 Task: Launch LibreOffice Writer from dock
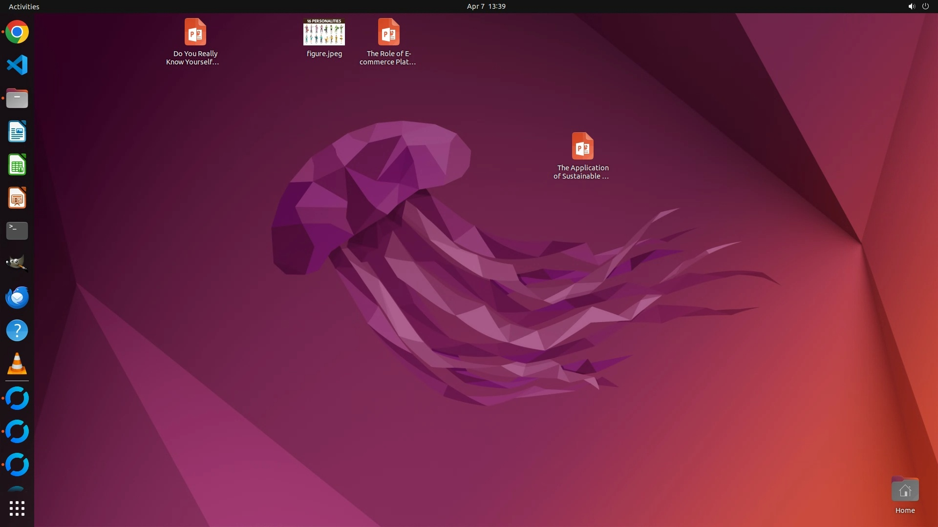pyautogui.click(x=17, y=132)
